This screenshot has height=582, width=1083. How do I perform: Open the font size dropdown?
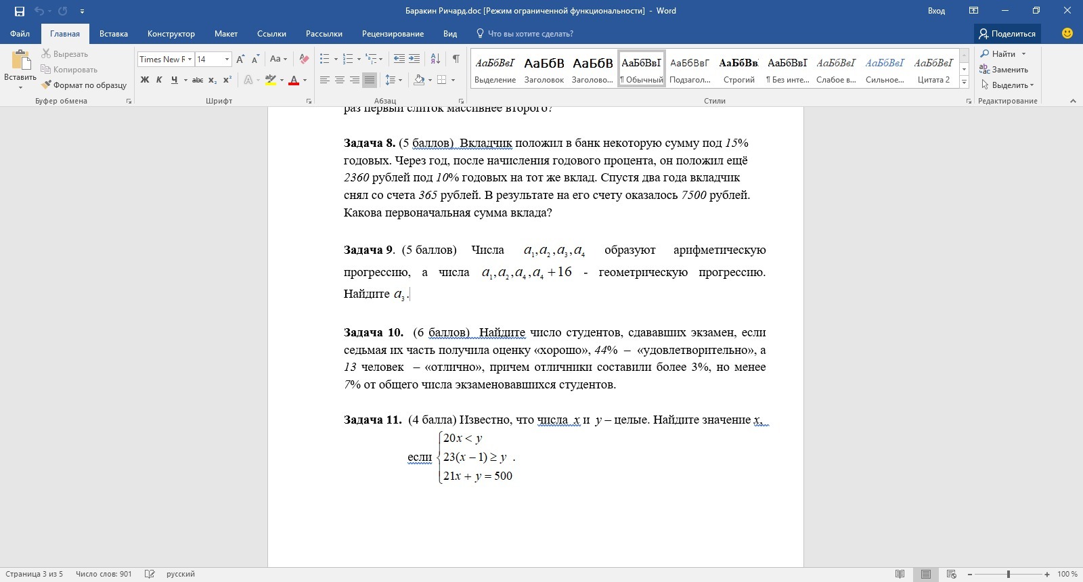pyautogui.click(x=227, y=60)
